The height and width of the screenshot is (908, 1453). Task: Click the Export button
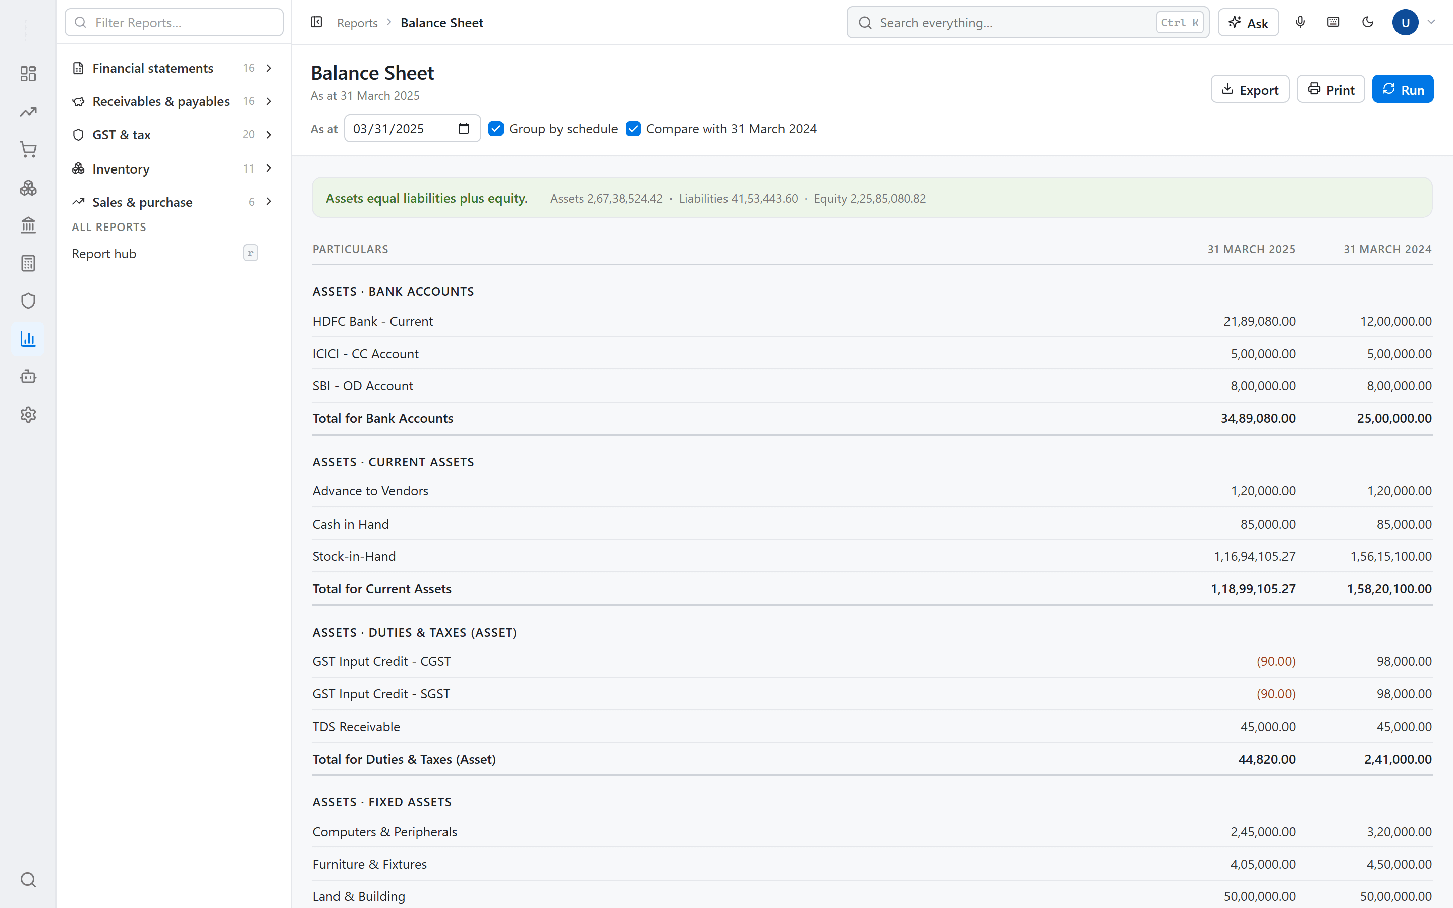tap(1250, 89)
